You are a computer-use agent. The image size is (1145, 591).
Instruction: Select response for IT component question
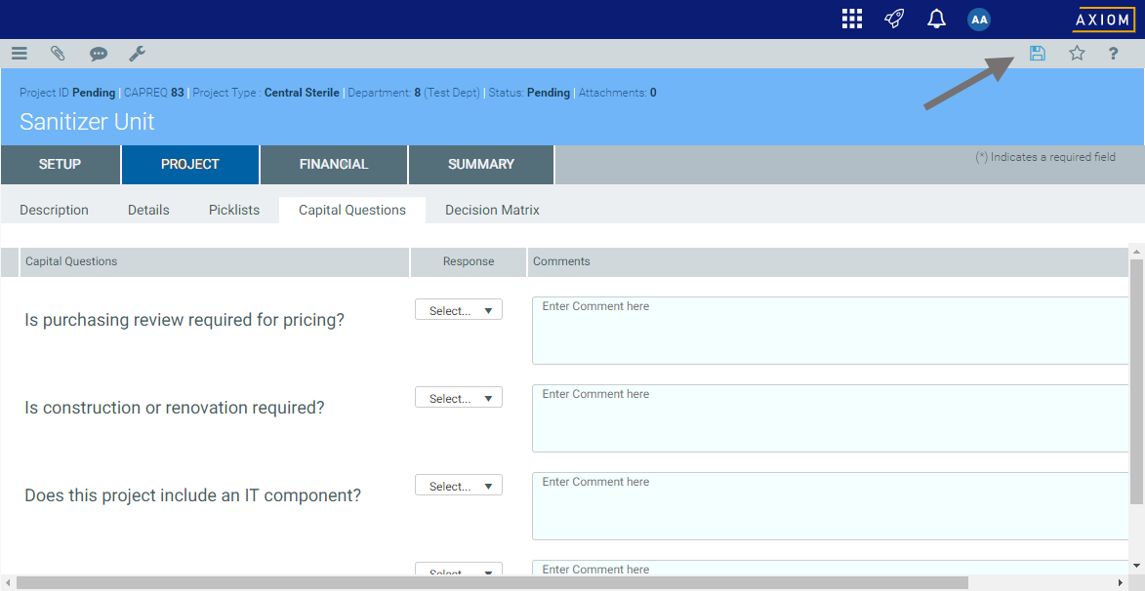pos(459,486)
